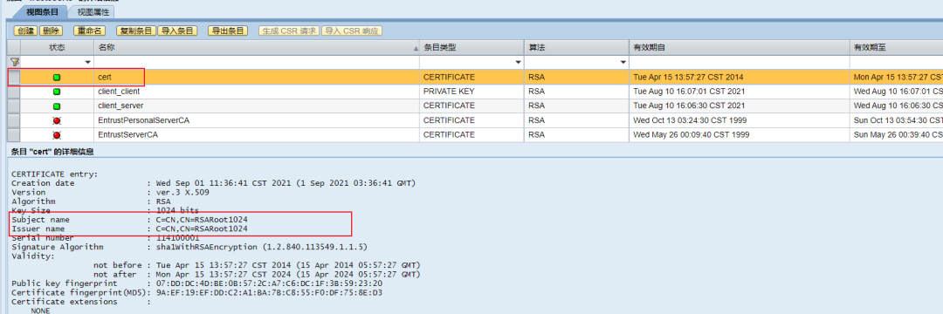Click the 条目 "cert" 的详细信息 heading
943x314 pixels.
(x=52, y=152)
